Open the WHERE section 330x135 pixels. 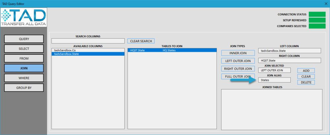(24, 78)
